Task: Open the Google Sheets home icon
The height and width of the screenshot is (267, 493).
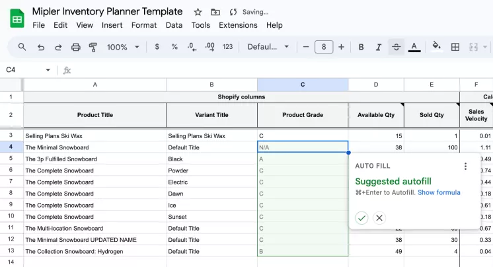Action: [x=17, y=19]
